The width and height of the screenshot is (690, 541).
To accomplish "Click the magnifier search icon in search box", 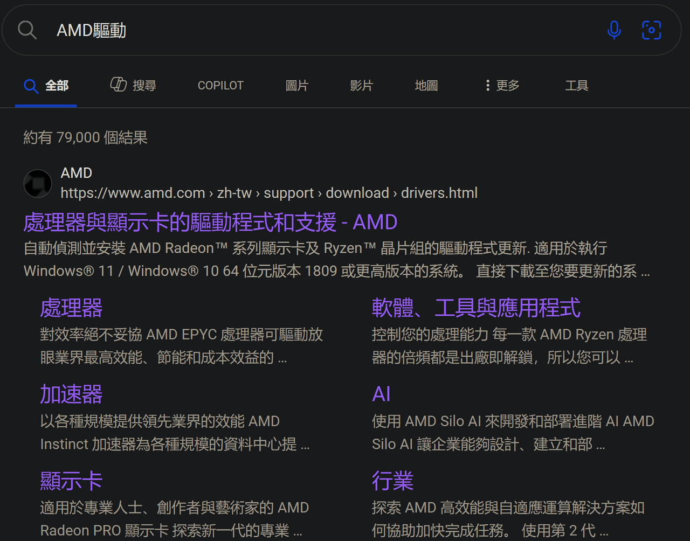I will pyautogui.click(x=27, y=30).
